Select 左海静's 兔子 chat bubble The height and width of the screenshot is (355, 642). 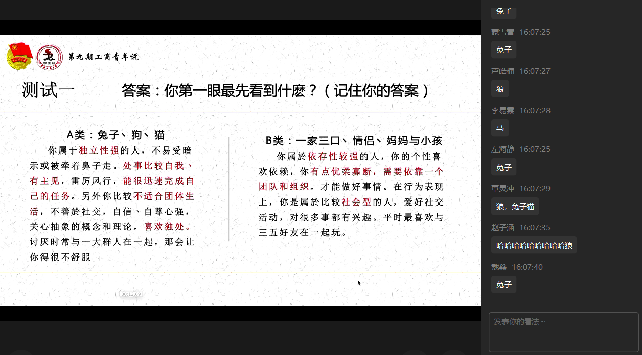[503, 167]
